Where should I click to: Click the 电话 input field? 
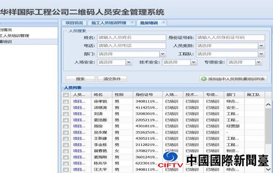pos(132,46)
